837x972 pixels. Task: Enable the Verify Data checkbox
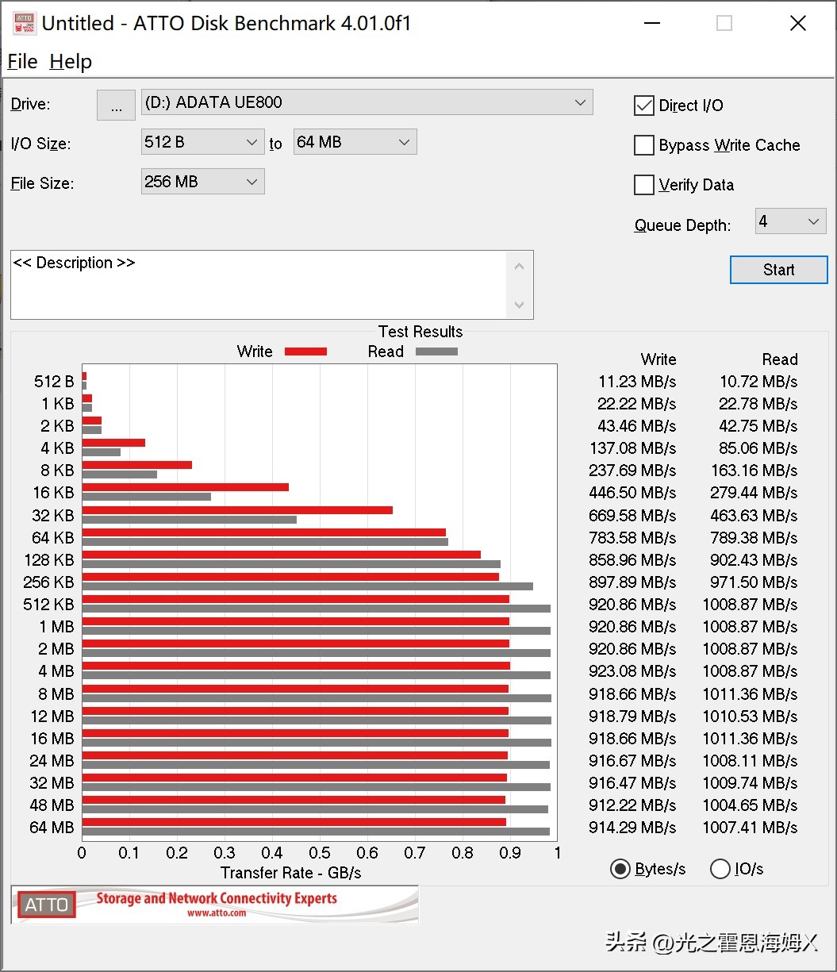[x=643, y=185]
